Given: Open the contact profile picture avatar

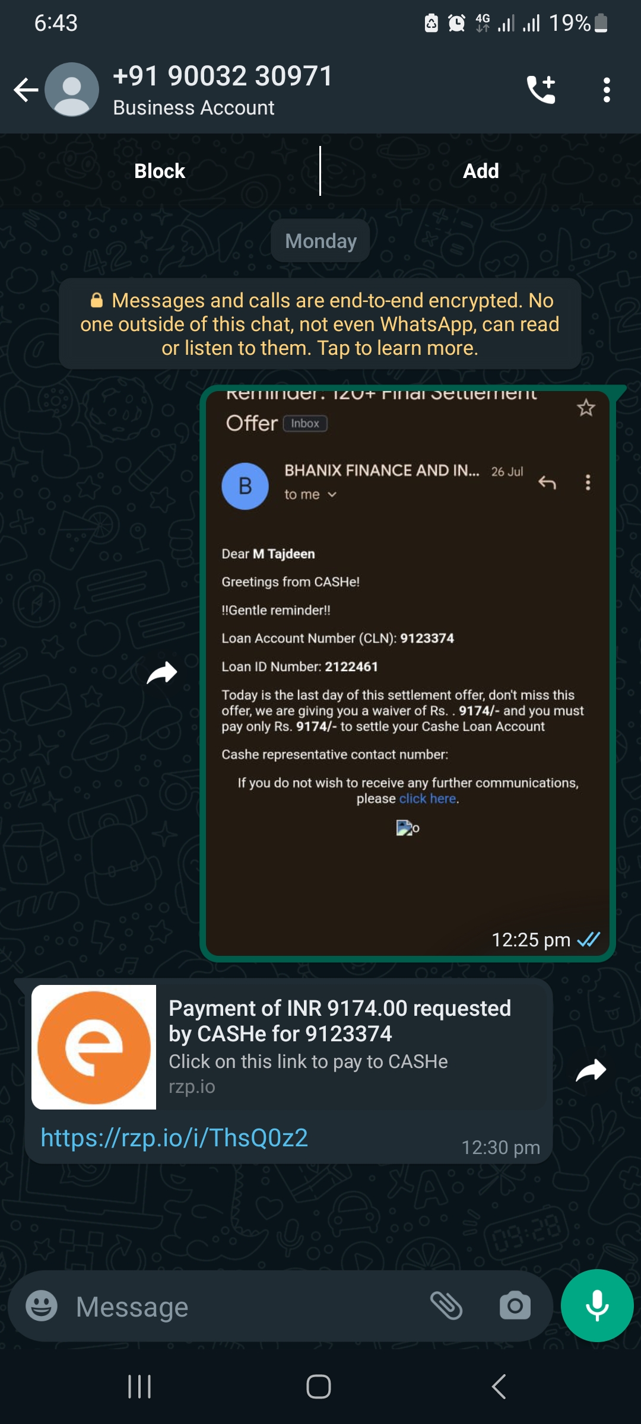Looking at the screenshot, I should click(72, 90).
